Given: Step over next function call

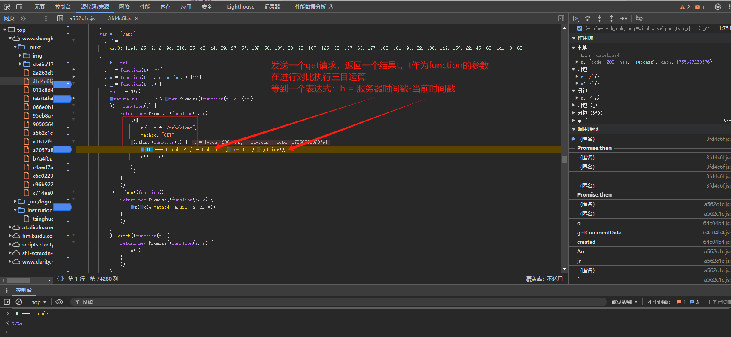Looking at the screenshot, I should coord(587,18).
